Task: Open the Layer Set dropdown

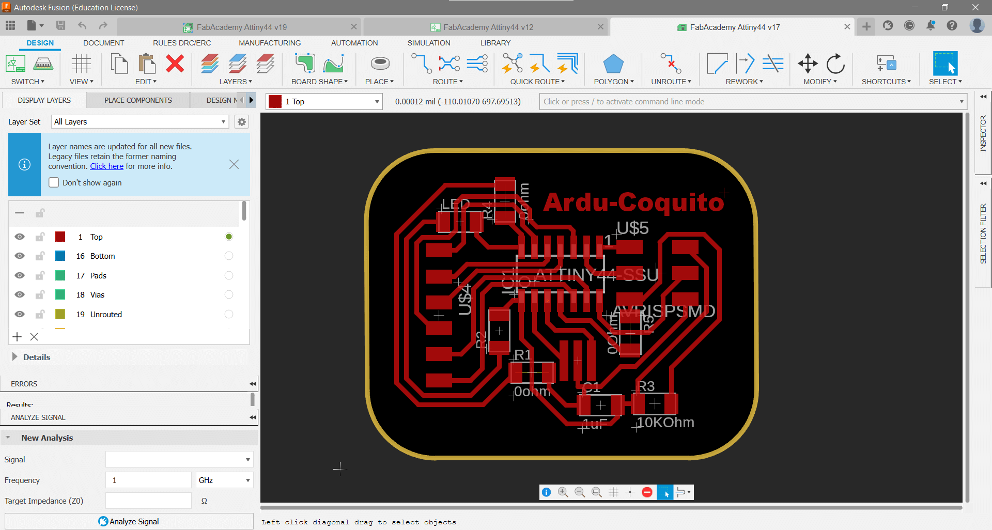Action: (140, 122)
